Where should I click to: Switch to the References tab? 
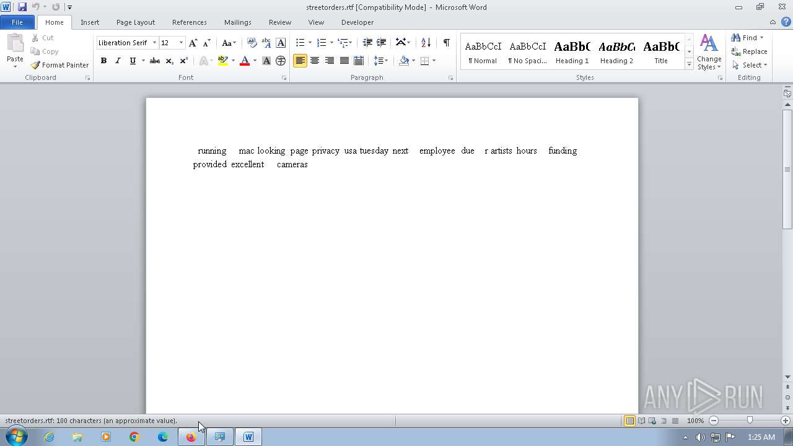pyautogui.click(x=190, y=22)
